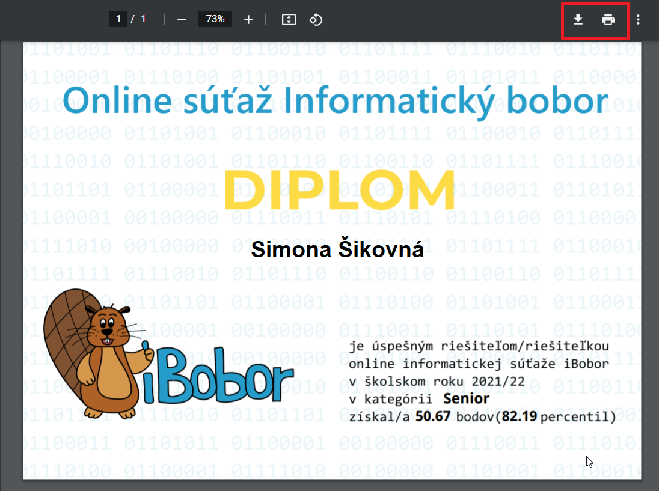Click the line starting with 'je úspešným'

pos(479,346)
